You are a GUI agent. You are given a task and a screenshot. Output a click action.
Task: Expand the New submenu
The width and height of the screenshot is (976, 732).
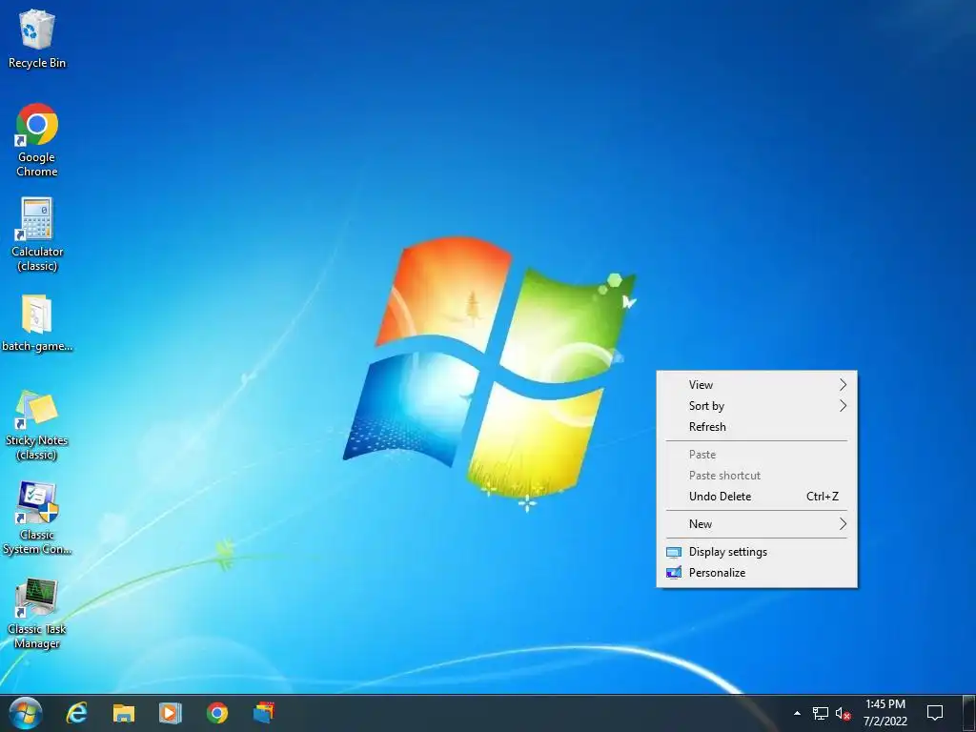757,524
